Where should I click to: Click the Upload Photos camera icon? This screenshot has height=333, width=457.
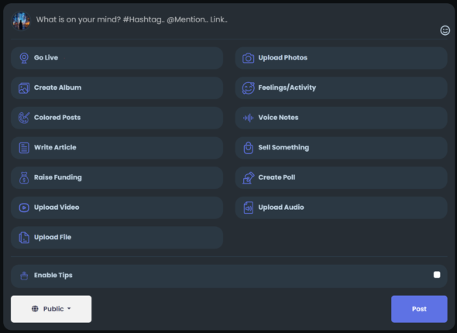(x=248, y=58)
